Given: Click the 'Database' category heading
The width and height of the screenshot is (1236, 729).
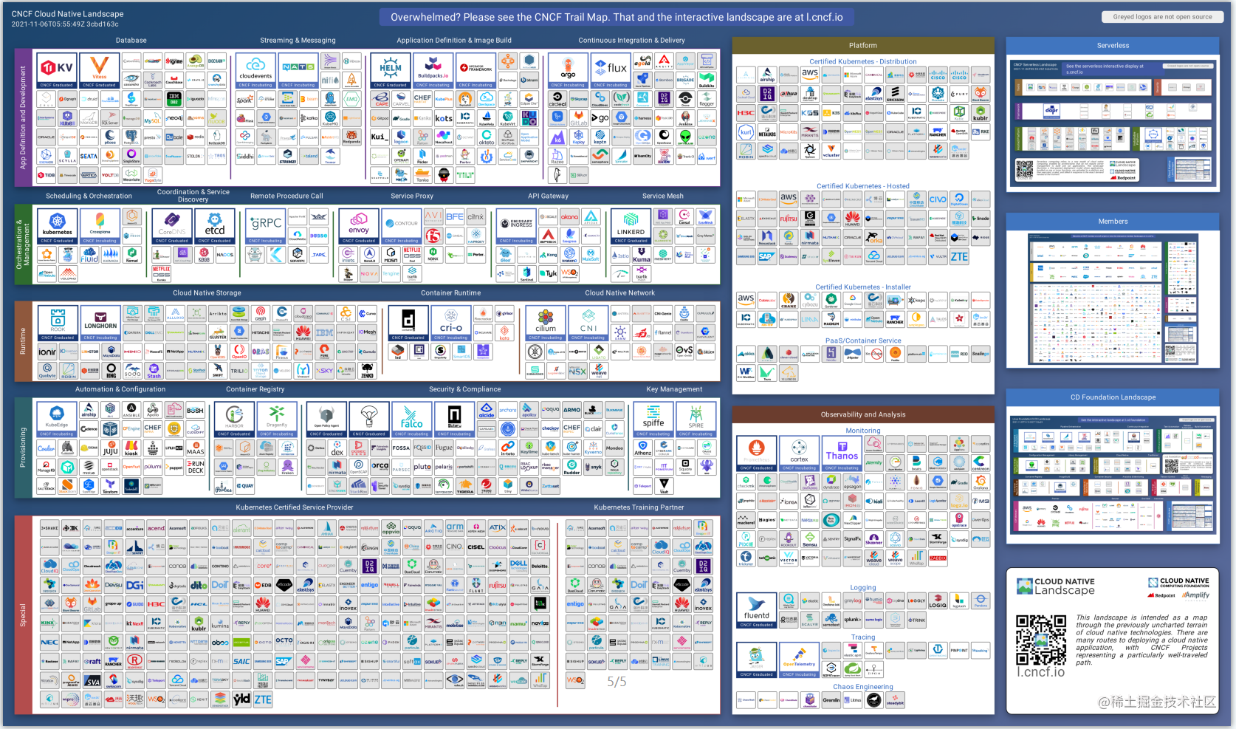Looking at the screenshot, I should pos(131,41).
